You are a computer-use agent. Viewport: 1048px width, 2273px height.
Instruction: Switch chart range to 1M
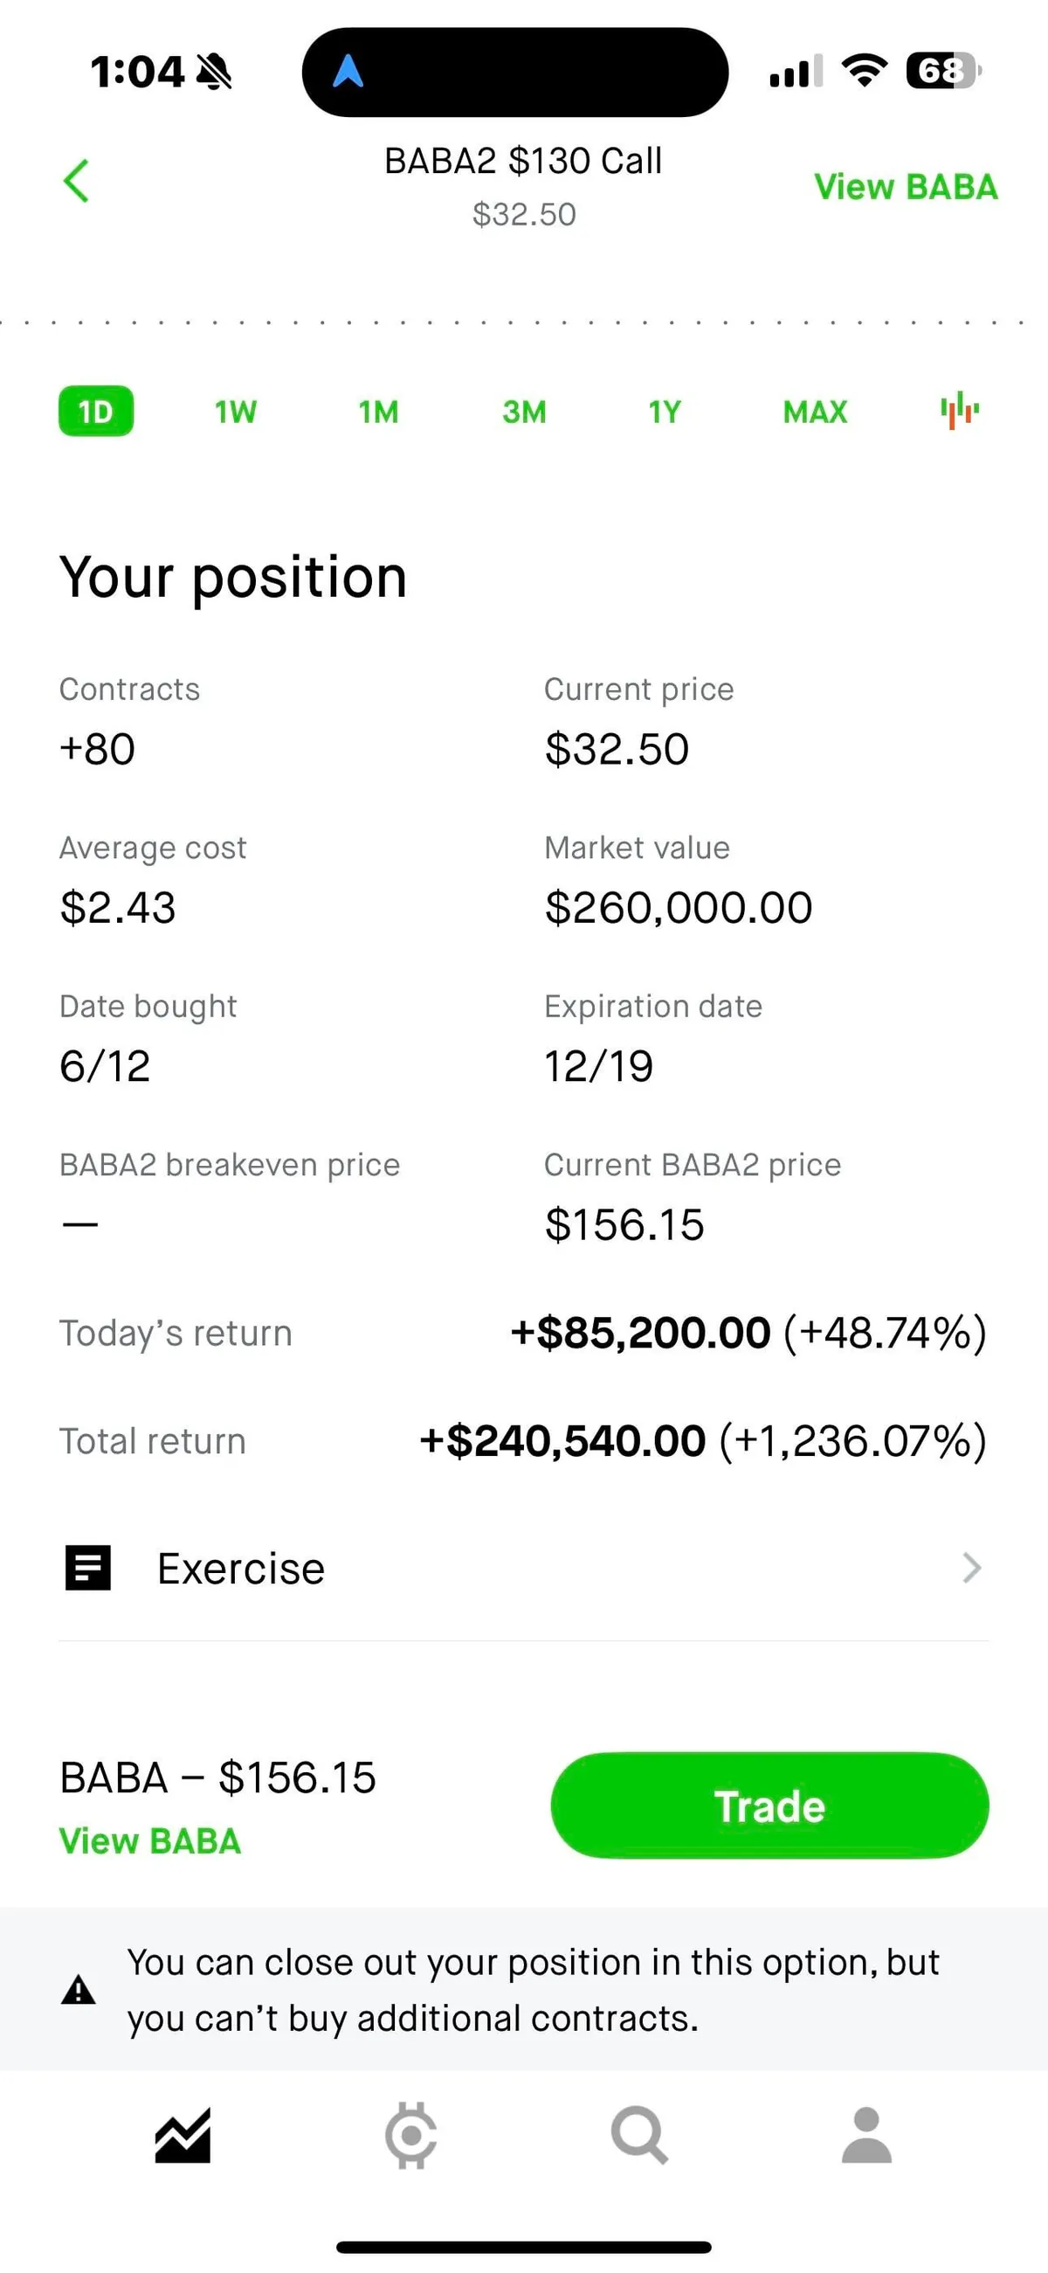[x=378, y=412]
